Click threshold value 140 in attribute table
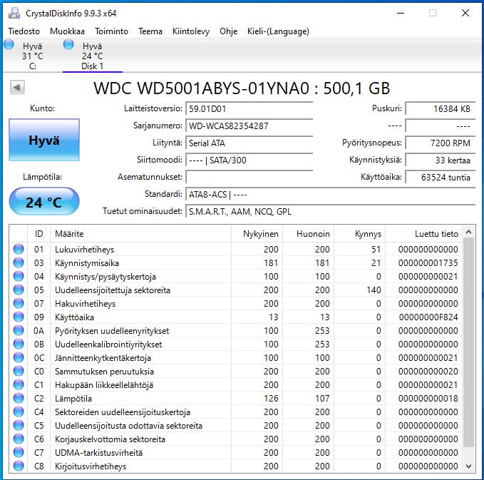Screen dimensions: 484x480 point(374,290)
